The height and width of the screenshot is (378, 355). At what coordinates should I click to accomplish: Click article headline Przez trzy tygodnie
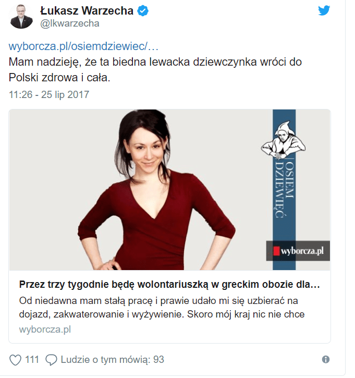(169, 285)
